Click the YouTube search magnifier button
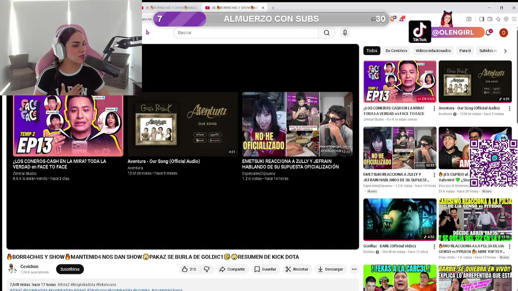 [x=327, y=33]
